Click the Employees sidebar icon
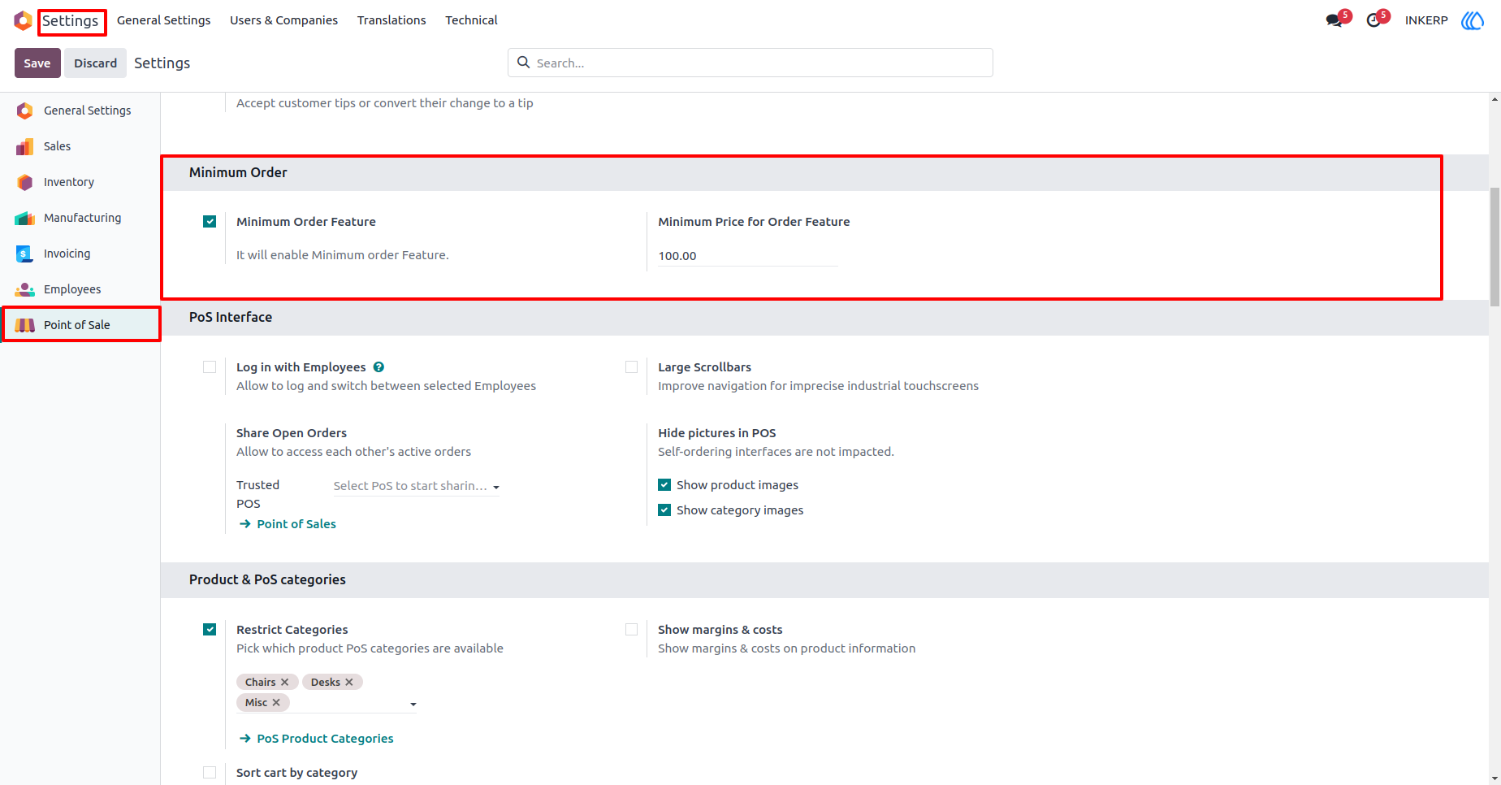The width and height of the screenshot is (1501, 785). [25, 289]
